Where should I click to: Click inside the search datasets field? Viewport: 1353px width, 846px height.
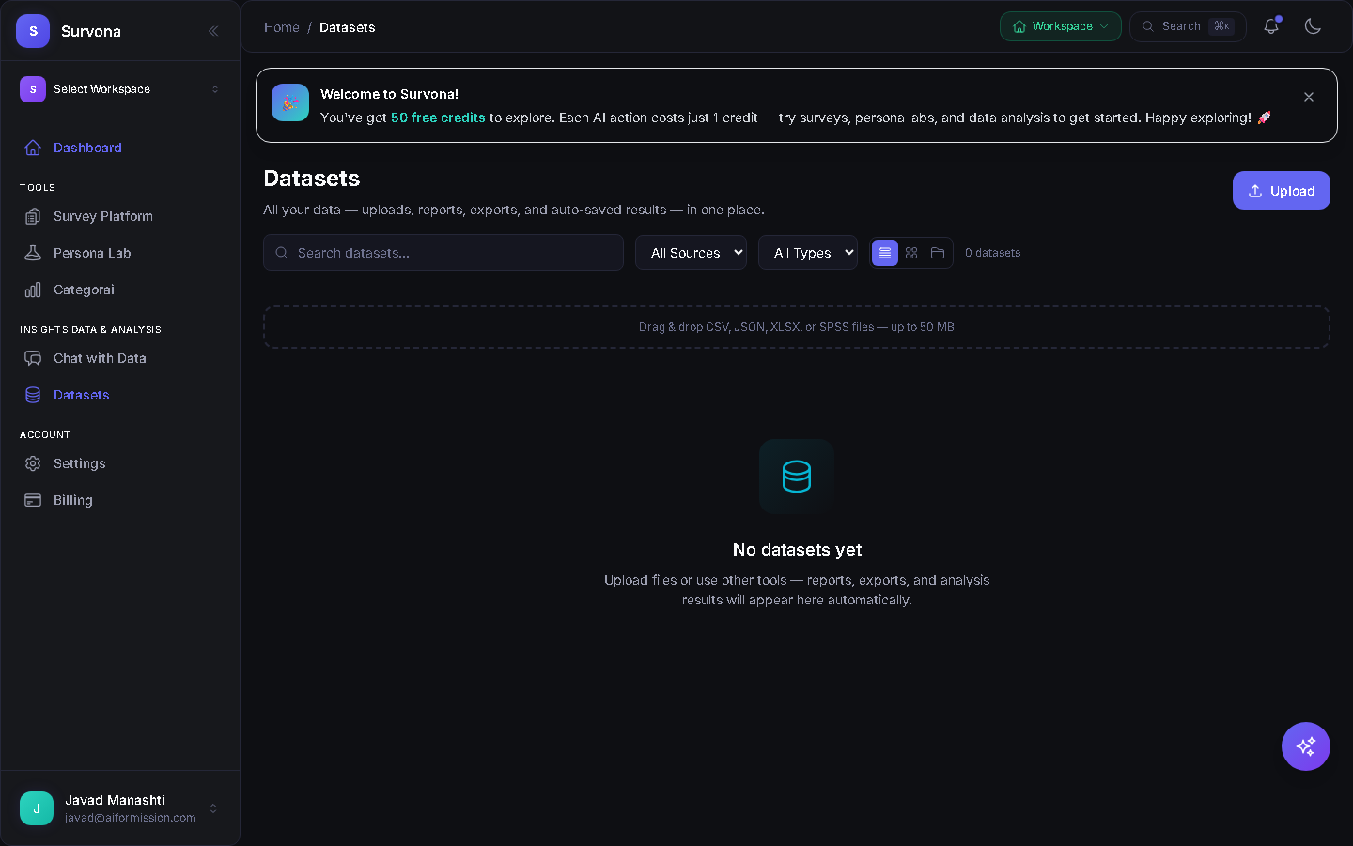click(443, 252)
